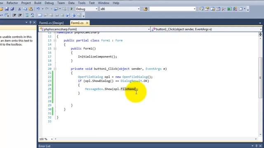This screenshot has height=148, width=264.
Task: Open the Help menu
Action: (116, 3)
